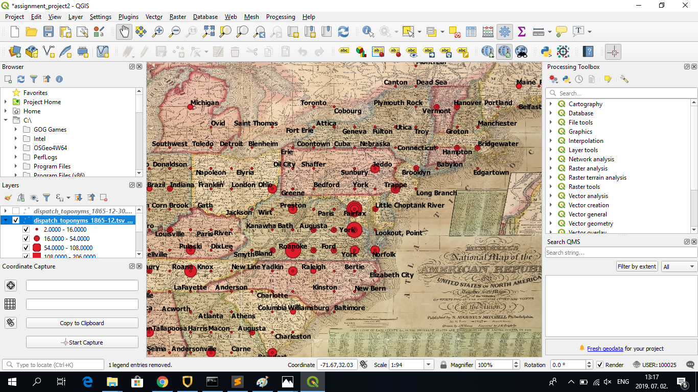The width and height of the screenshot is (698, 392).
Task: Open the Plugins menu
Action: (x=128, y=17)
